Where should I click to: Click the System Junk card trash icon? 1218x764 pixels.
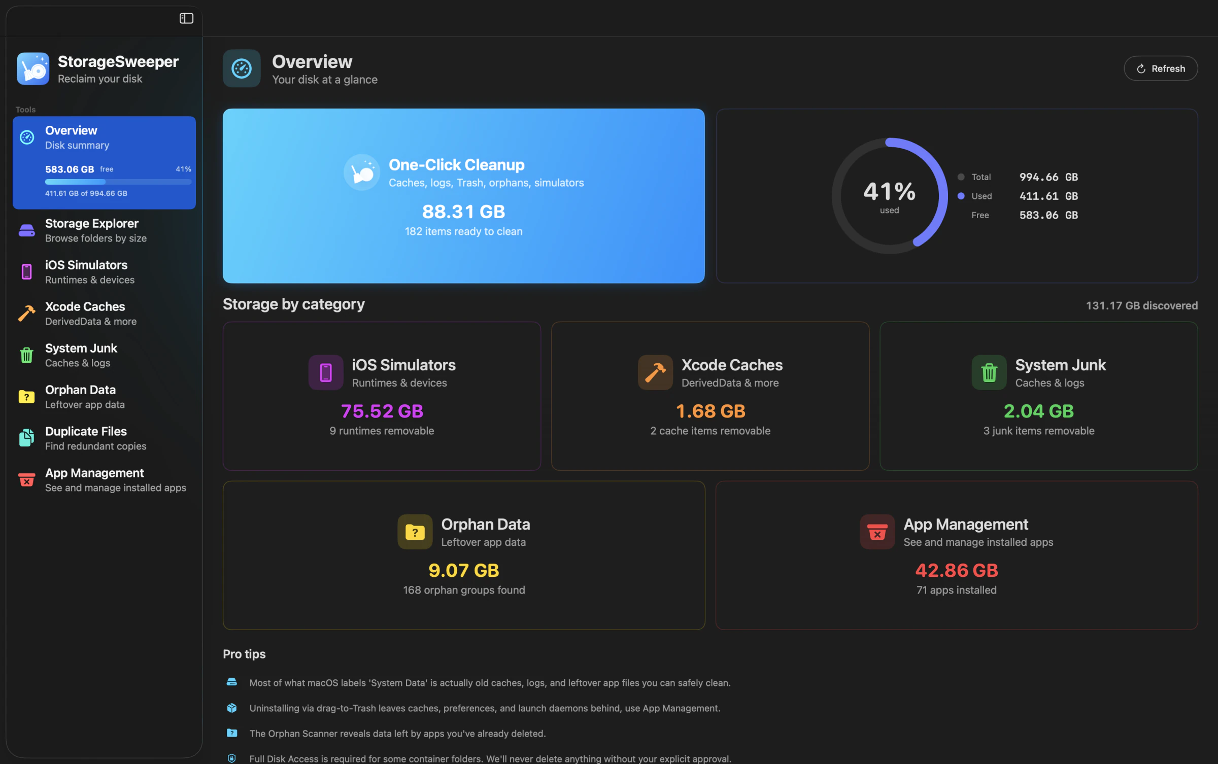click(x=989, y=372)
